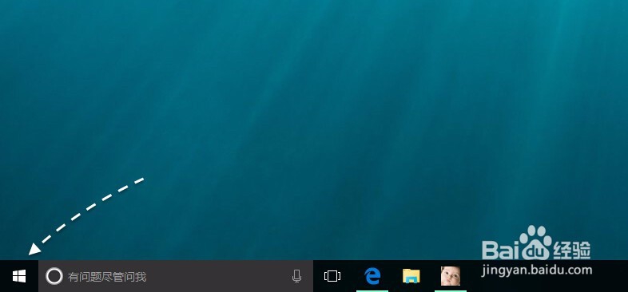Open File Explorer from the taskbar
Viewport: 628px width, 292px height.
(x=411, y=276)
